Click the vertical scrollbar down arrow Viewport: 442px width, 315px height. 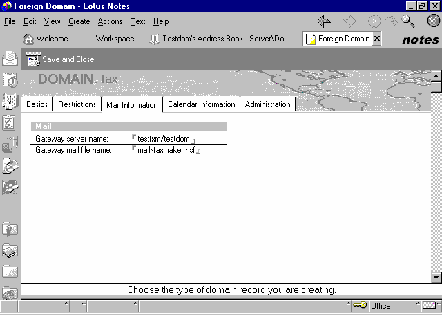pos(436,277)
